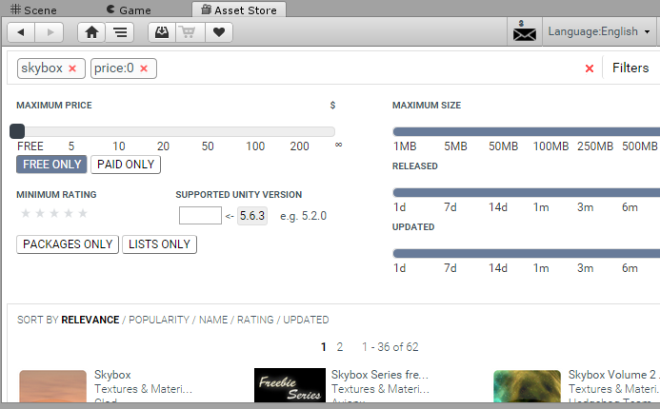Remove the price:0 filter tag
This screenshot has width=660, height=409.
click(144, 68)
